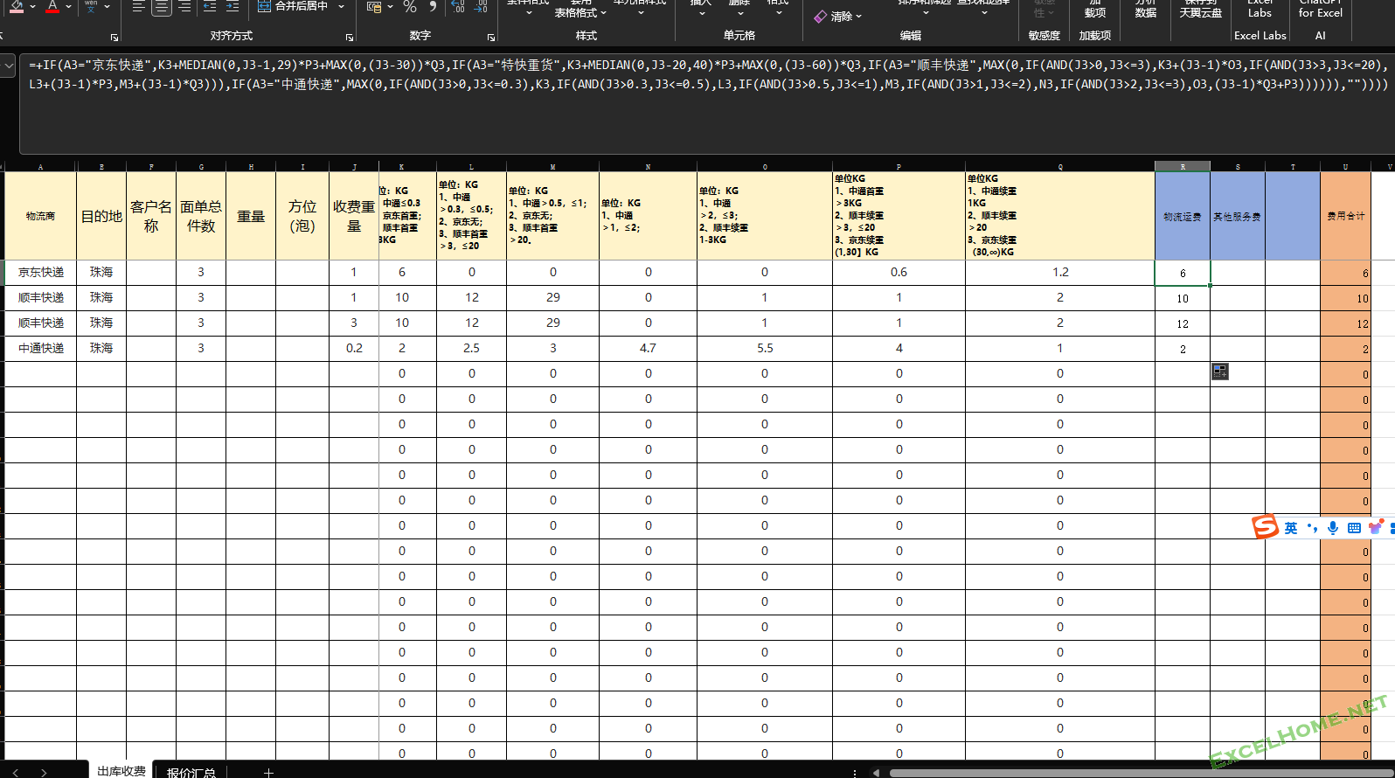Click Sogou input method S logo
Screen dimensions: 1395x778
pos(1265,527)
